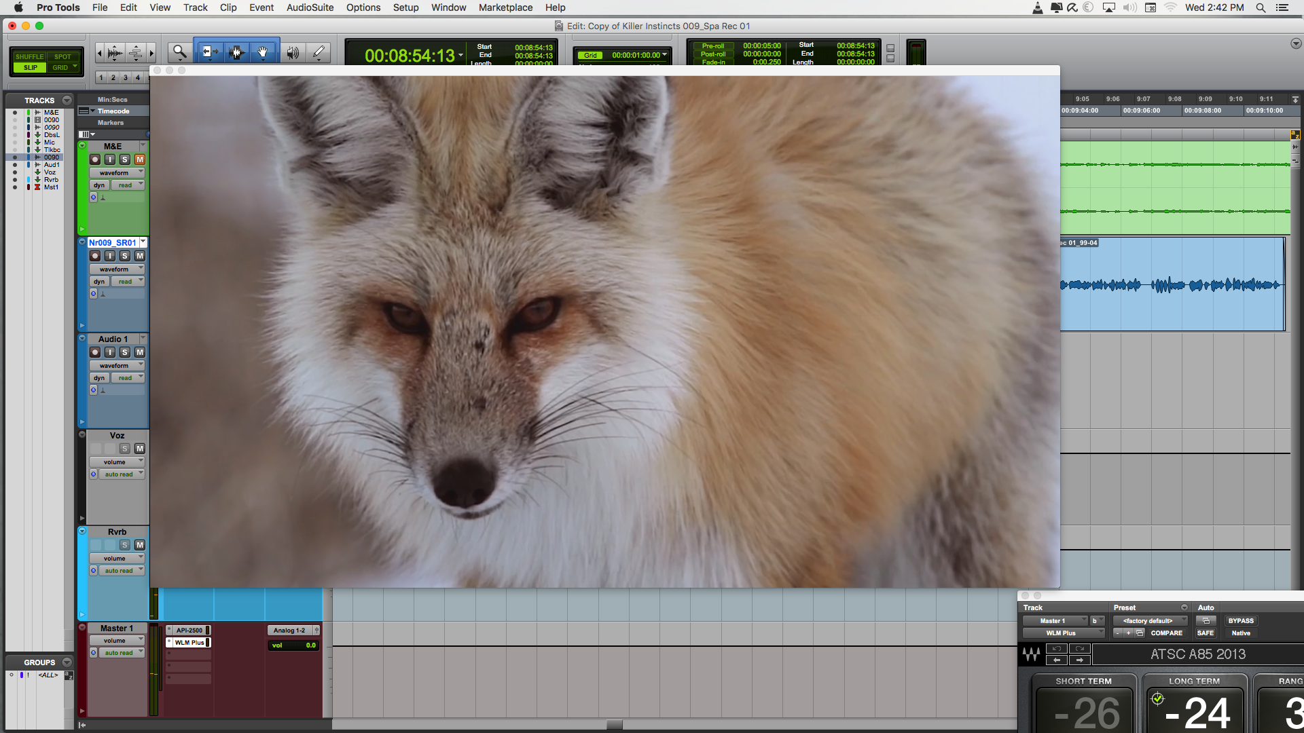Open the Tracks list popup menu
This screenshot has width=1304, height=733.
tap(67, 100)
